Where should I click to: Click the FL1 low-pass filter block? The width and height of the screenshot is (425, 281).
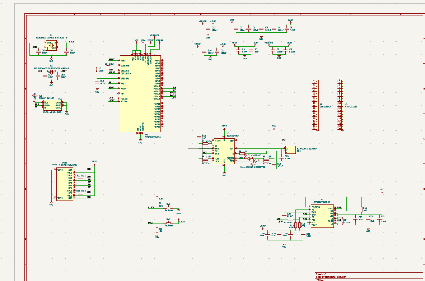click(52, 105)
